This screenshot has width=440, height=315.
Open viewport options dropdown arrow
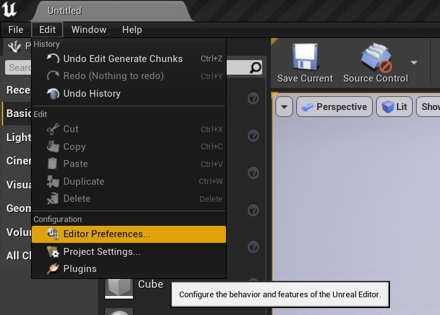tap(284, 106)
